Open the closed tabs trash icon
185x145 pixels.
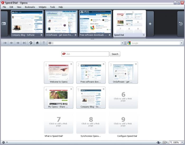tap(181, 24)
